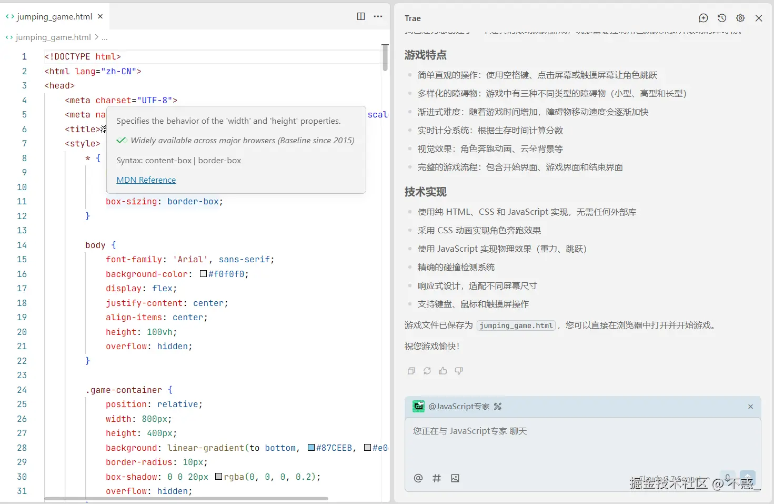Click the editor horizontal scrollbar
The width and height of the screenshot is (774, 504).
186,498
